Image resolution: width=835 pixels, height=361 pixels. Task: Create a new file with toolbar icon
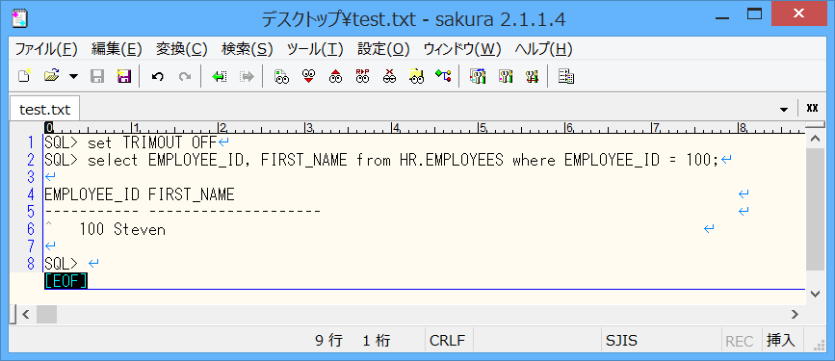[24, 76]
